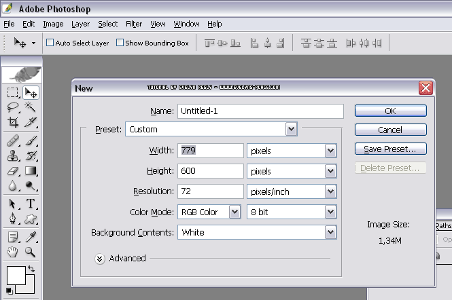Select the Dodge tool

coord(31,186)
